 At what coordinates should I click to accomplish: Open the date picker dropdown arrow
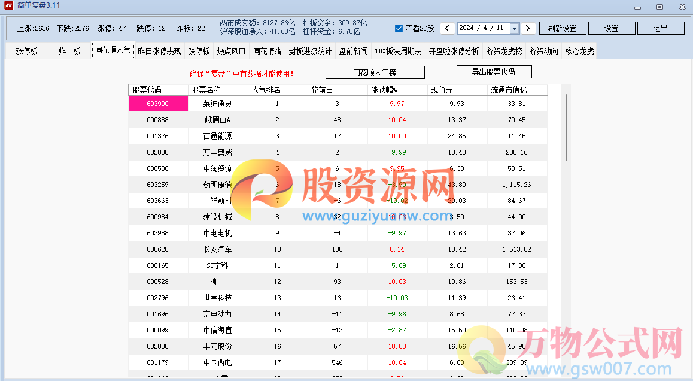(x=514, y=28)
